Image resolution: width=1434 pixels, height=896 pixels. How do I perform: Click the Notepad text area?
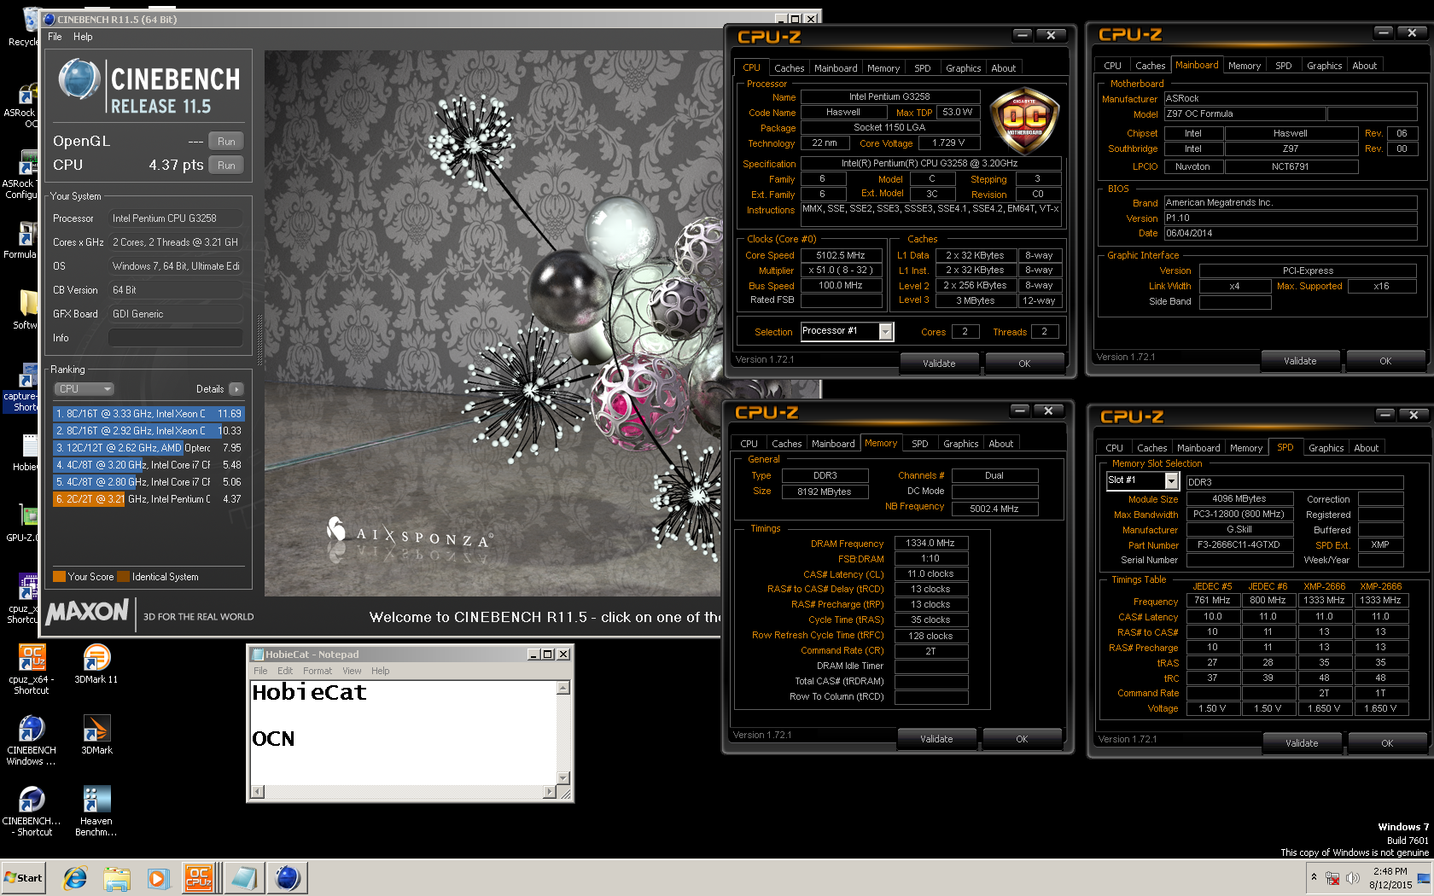tap(403, 732)
